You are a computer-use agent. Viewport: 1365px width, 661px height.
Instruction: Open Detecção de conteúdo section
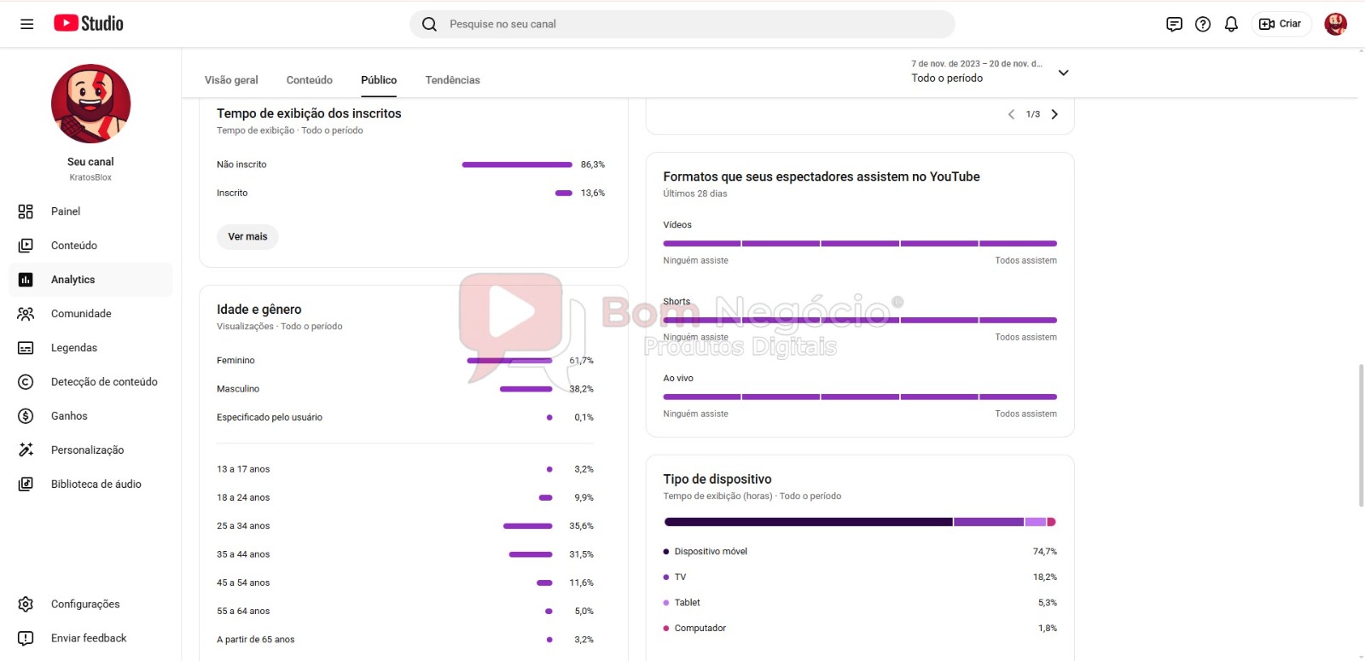[x=104, y=382]
